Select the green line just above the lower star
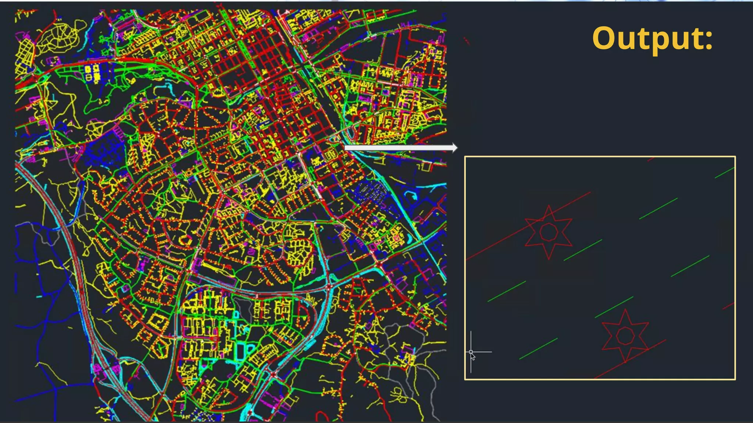753x423 pixels. [x=614, y=307]
